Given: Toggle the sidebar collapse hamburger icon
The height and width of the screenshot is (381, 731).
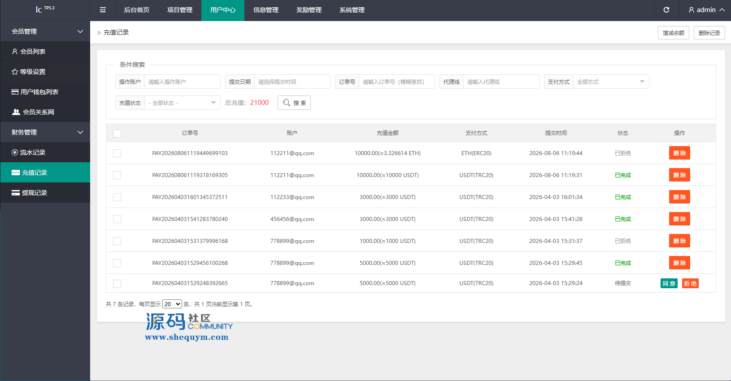Looking at the screenshot, I should pyautogui.click(x=103, y=10).
